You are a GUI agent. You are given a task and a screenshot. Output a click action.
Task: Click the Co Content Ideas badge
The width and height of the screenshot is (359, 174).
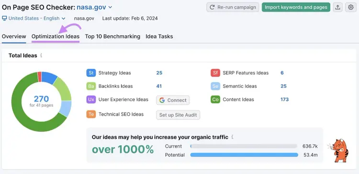point(215,100)
